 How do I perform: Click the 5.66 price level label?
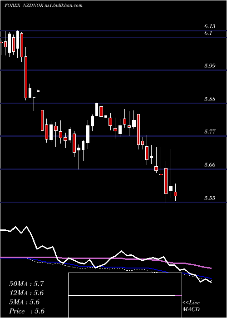210,164
